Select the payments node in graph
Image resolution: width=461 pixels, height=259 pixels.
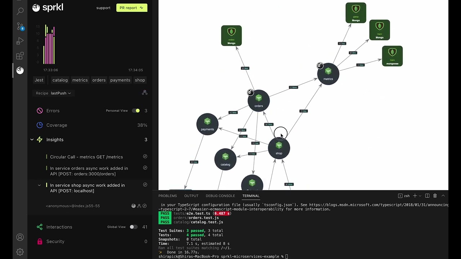207,124
